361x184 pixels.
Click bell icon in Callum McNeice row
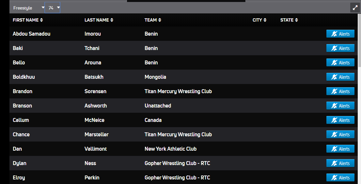(334, 120)
